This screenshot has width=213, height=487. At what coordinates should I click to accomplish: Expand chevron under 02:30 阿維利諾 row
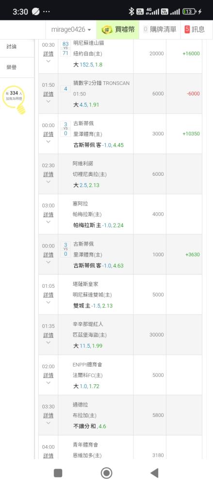point(48,182)
